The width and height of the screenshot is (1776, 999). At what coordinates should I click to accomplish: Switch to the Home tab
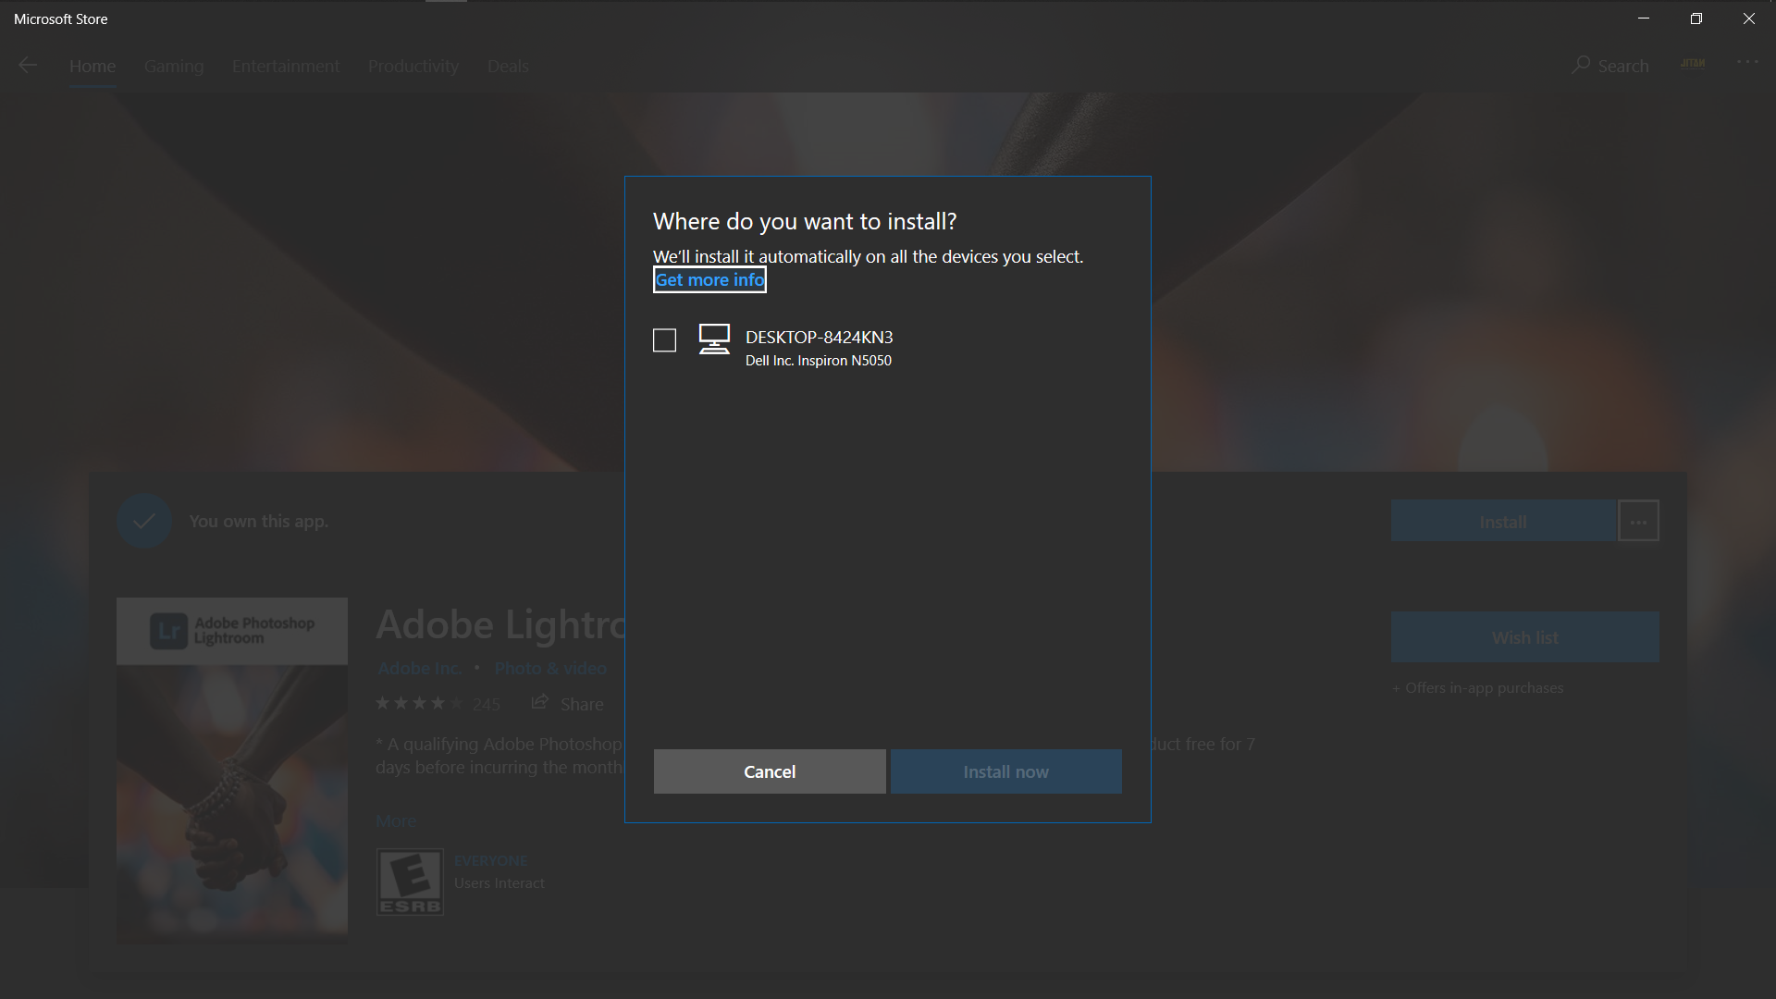92,66
